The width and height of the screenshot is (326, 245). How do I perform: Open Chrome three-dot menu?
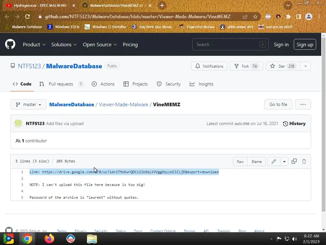point(319,17)
